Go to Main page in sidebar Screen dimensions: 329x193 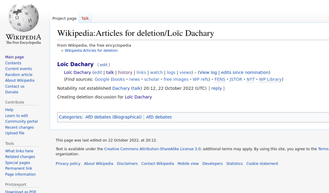click(x=14, y=57)
